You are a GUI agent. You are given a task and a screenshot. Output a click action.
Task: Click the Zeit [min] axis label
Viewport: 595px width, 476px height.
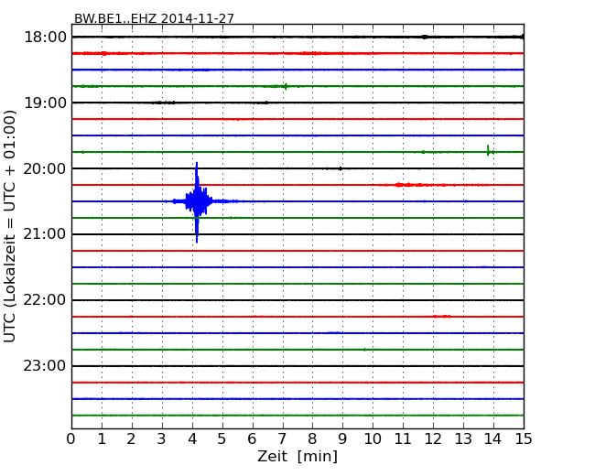click(297, 456)
